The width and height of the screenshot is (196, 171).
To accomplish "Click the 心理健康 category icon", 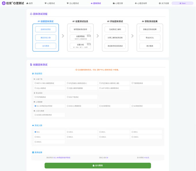I will pyautogui.click(x=34, y=102).
